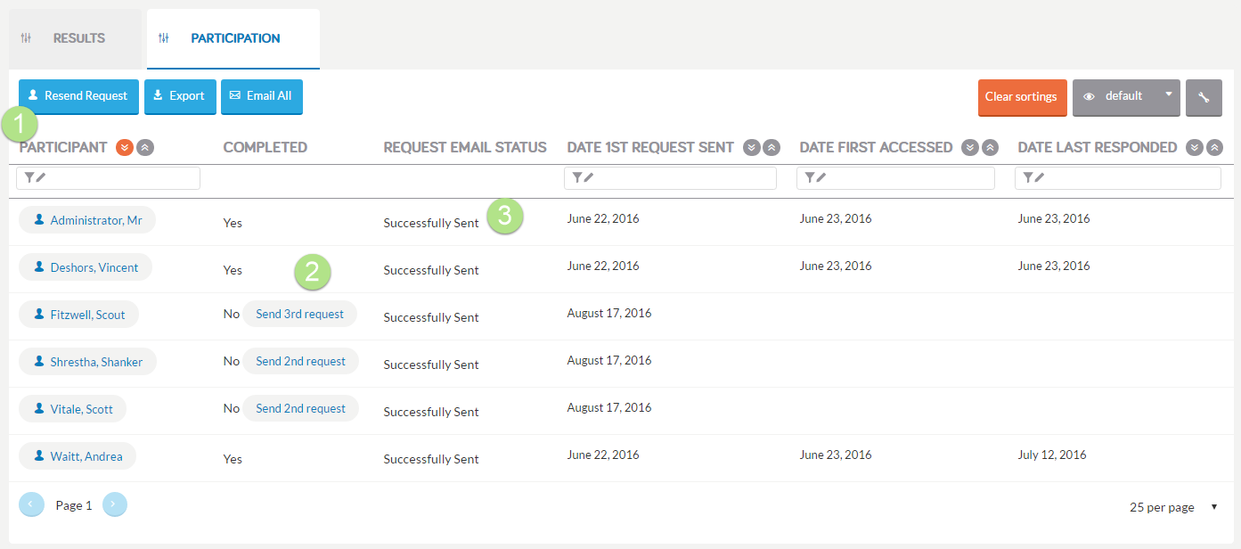1241x549 pixels.
Task: Select the Participation tab
Action: (233, 38)
